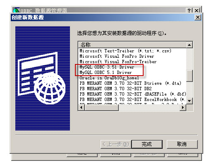Image resolution: width=209 pixels, height=165 pixels.
Task: Click the driver list scroll-up arrow
Action: [190, 45]
